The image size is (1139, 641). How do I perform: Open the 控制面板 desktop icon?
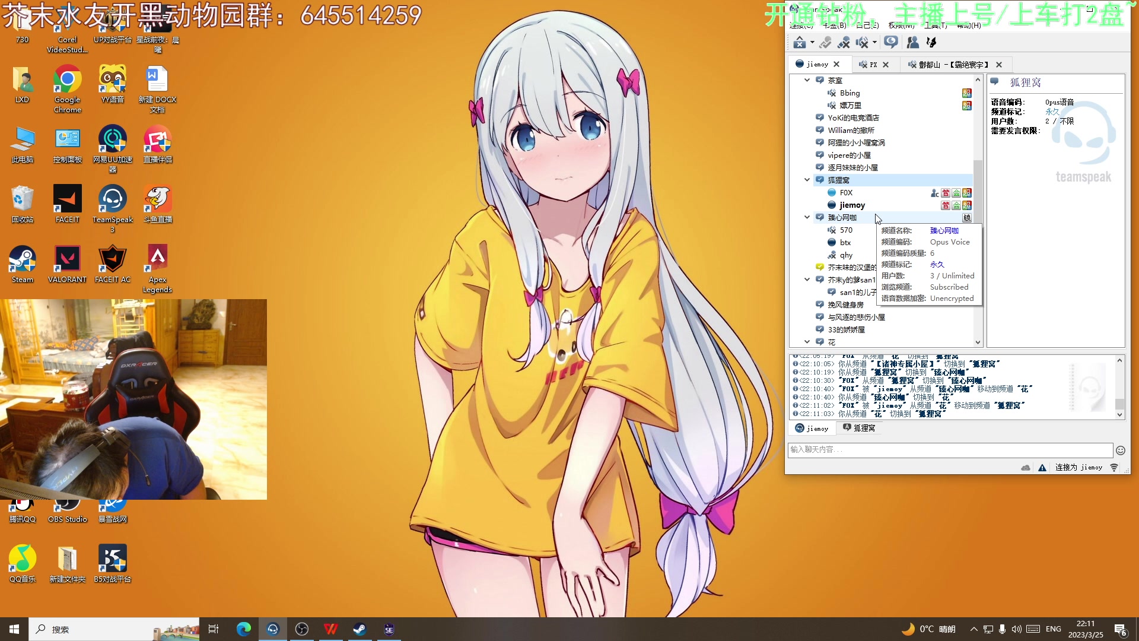[x=67, y=144]
